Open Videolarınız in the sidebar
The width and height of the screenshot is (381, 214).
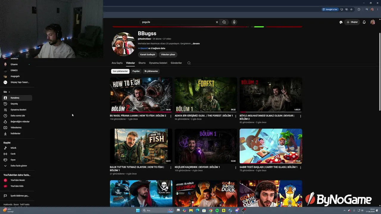click(16, 128)
